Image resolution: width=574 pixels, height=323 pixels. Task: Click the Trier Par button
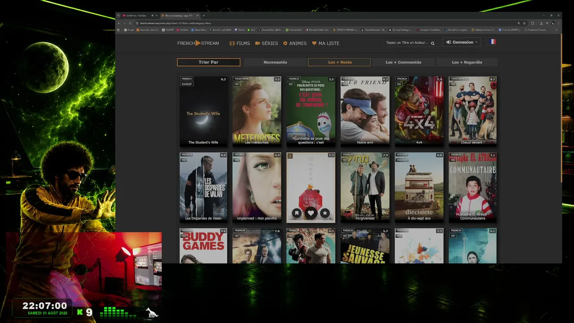209,62
